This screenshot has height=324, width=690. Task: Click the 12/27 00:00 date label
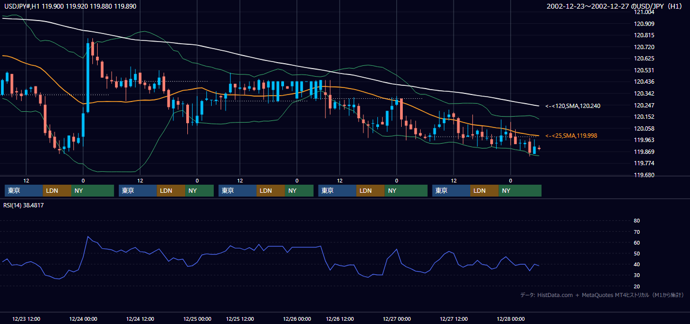click(x=397, y=319)
